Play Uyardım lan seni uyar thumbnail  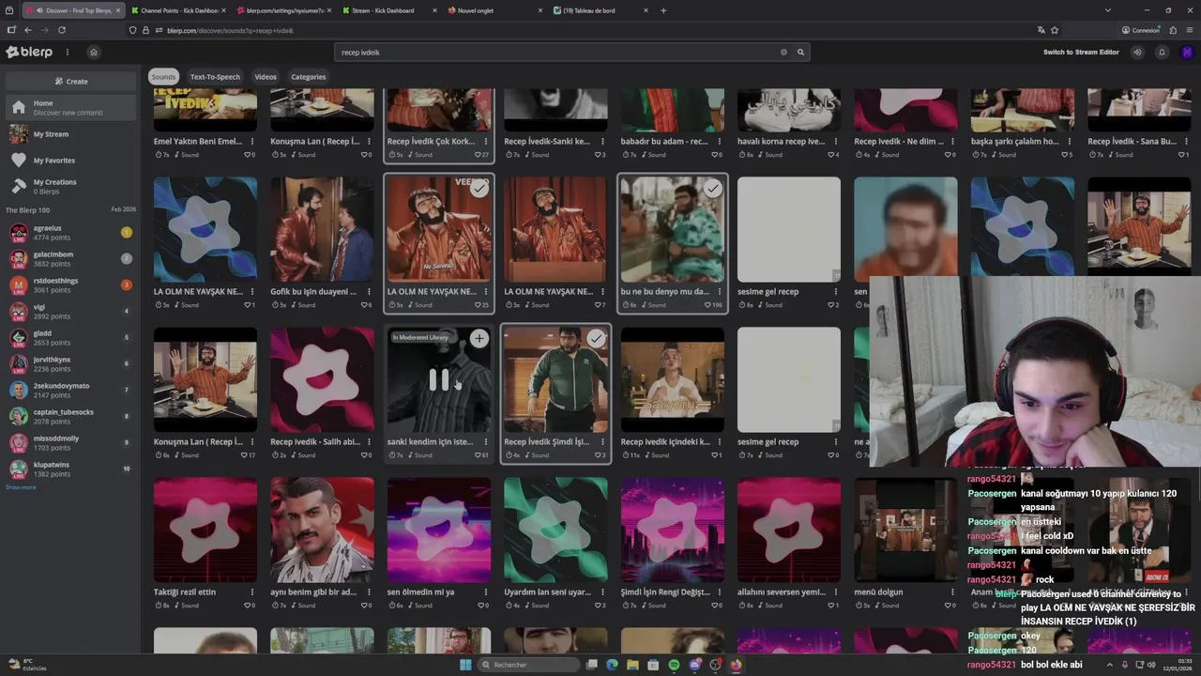click(x=555, y=530)
